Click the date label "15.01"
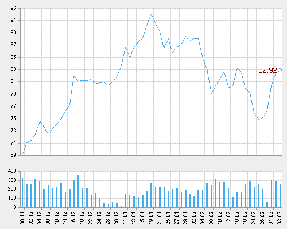This screenshot has height=229, width=287. 142,218
